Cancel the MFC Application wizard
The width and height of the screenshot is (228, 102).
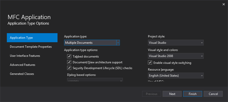click(x=213, y=94)
